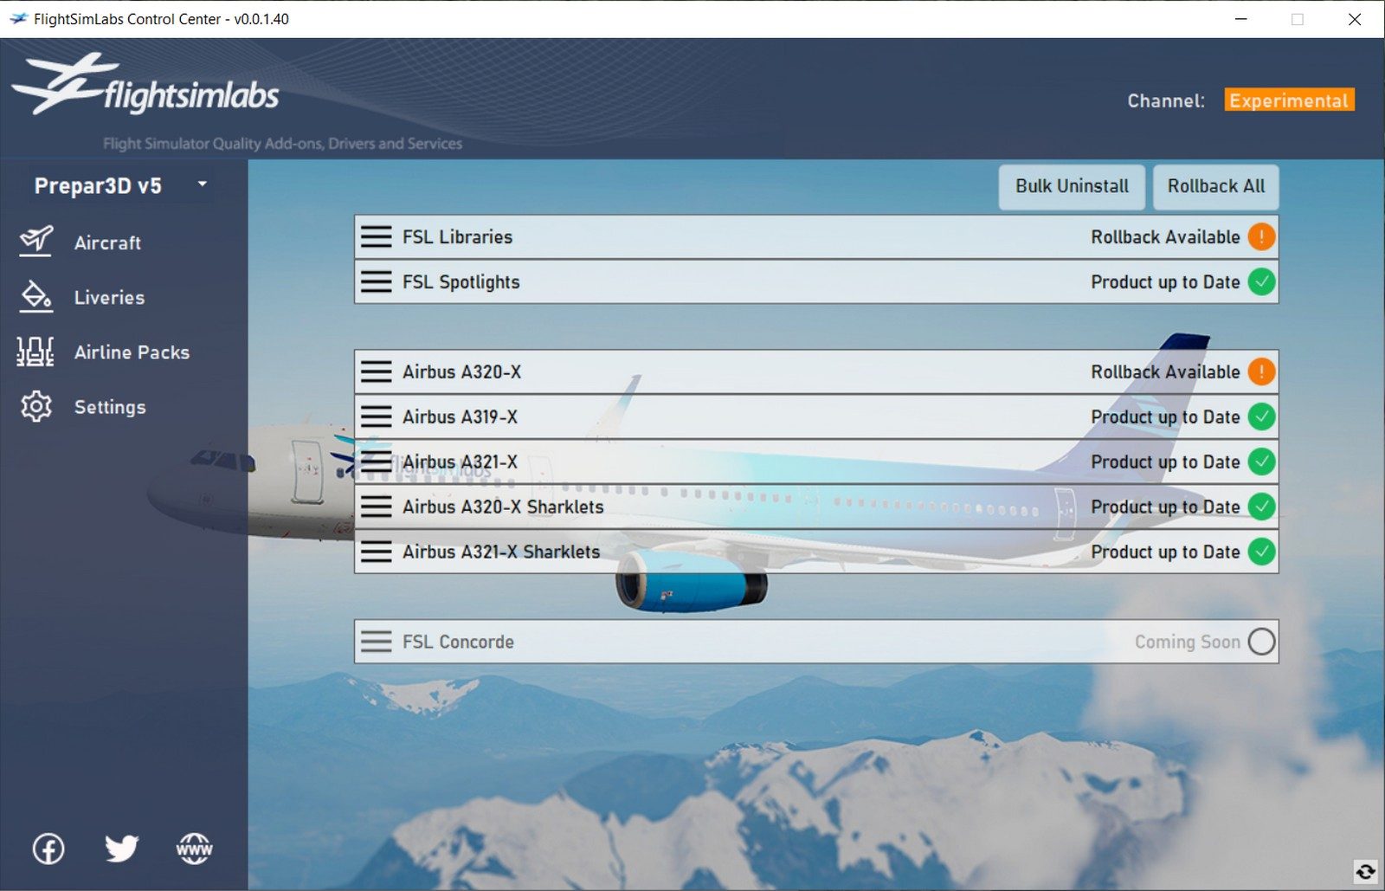
Task: Open FlightSimLabs Twitter page
Action: click(121, 849)
